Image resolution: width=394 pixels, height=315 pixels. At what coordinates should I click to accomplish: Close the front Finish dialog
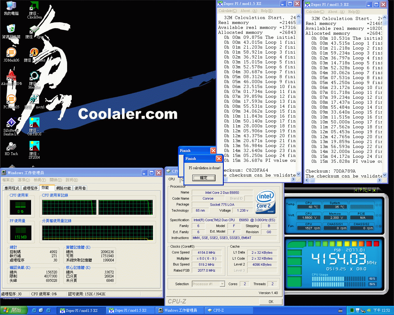click(219, 158)
